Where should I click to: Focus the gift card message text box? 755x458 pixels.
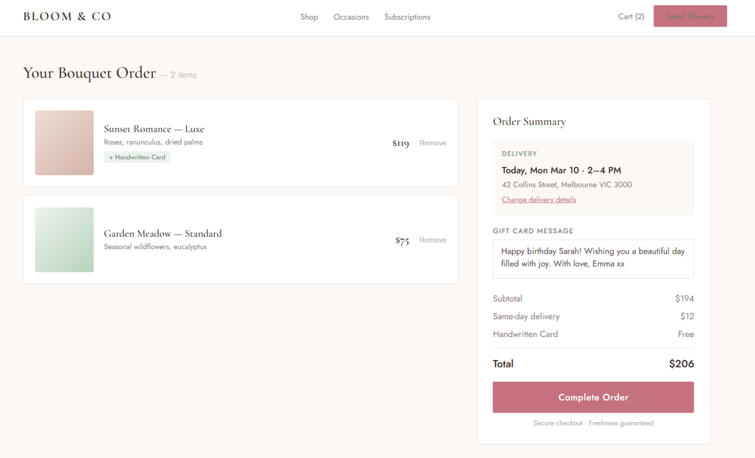pos(593,259)
